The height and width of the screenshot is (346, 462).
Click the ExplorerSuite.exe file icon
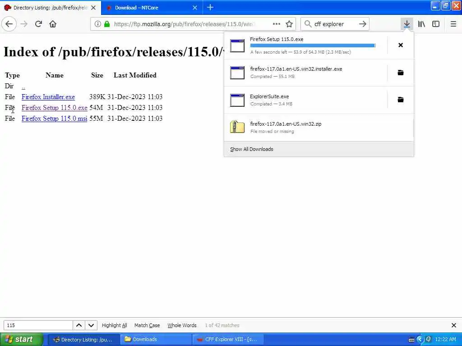coord(237,100)
